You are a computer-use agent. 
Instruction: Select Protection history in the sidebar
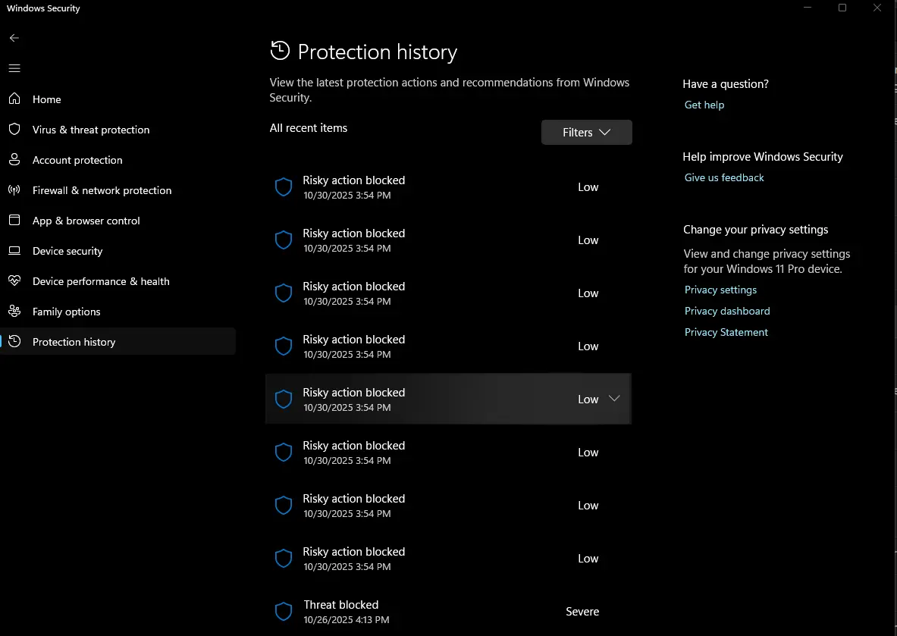pyautogui.click(x=118, y=341)
